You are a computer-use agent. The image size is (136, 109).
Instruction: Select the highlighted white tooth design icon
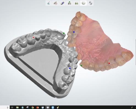click(84, 3)
